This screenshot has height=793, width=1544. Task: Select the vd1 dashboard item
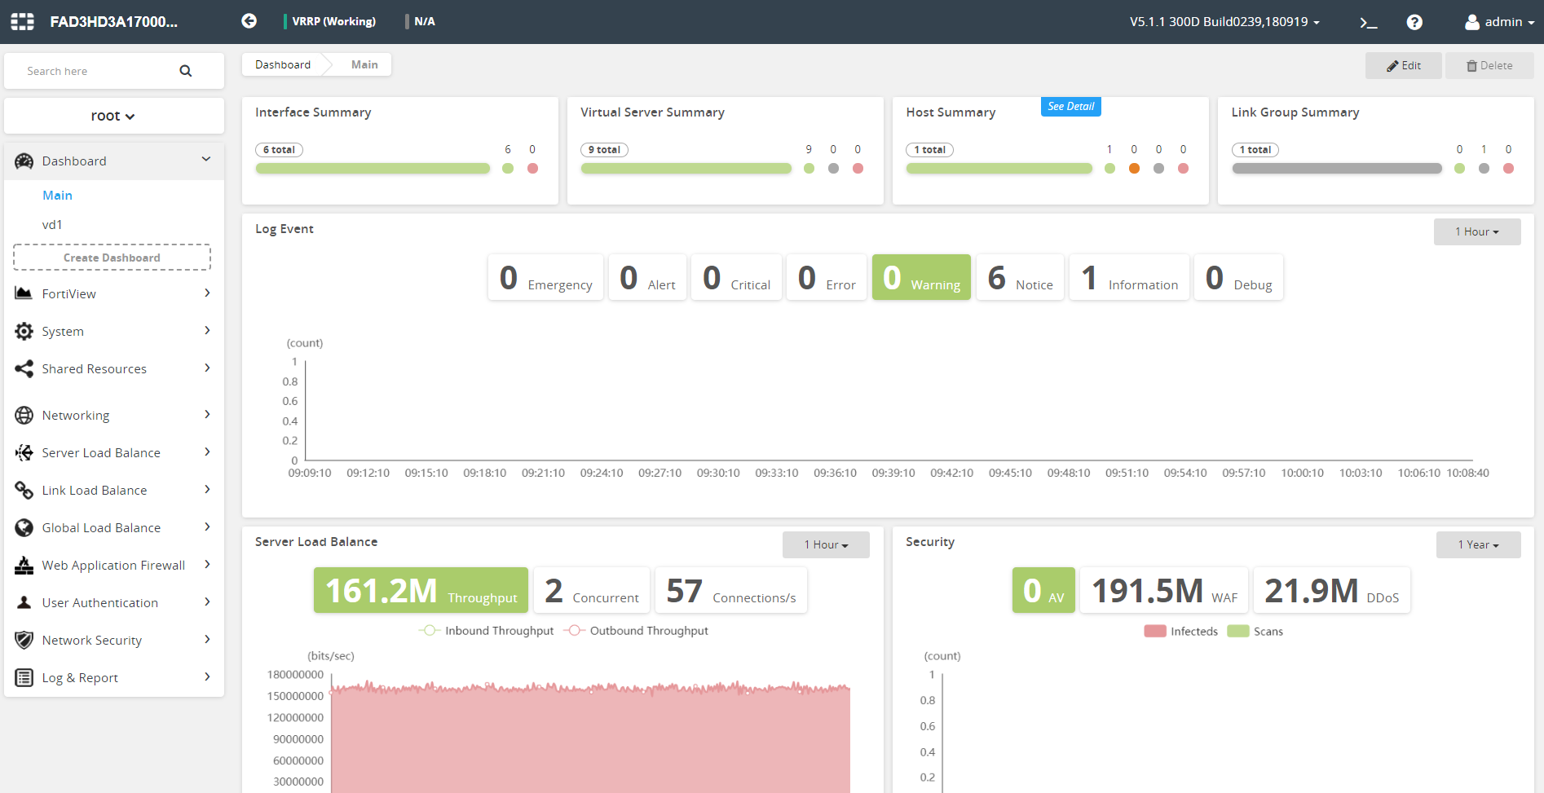pos(52,225)
